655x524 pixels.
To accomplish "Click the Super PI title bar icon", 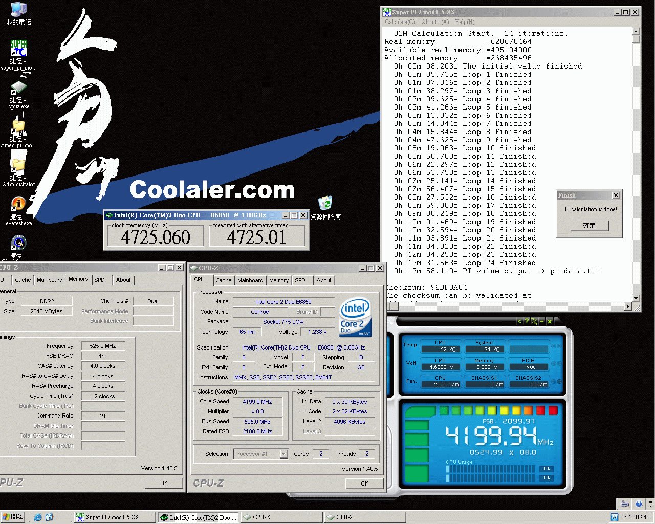I will tap(387, 12).
